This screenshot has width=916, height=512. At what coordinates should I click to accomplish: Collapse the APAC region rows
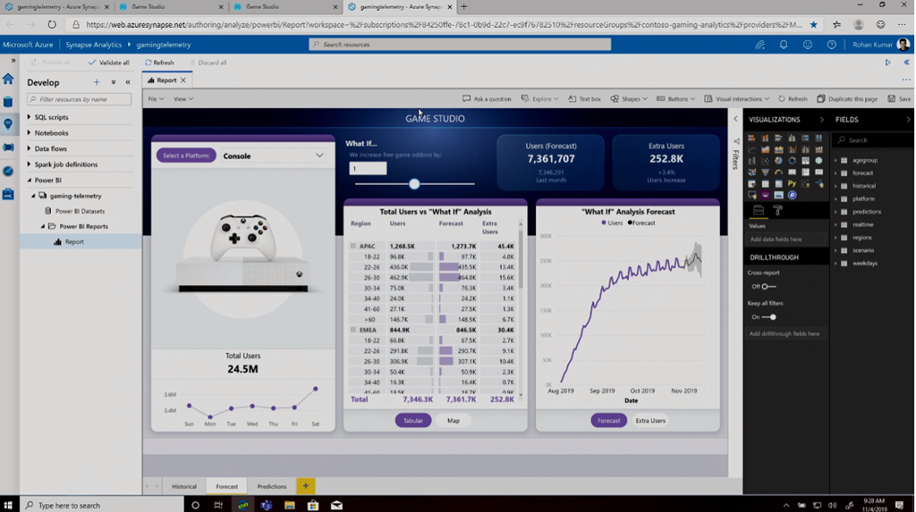[x=352, y=247]
